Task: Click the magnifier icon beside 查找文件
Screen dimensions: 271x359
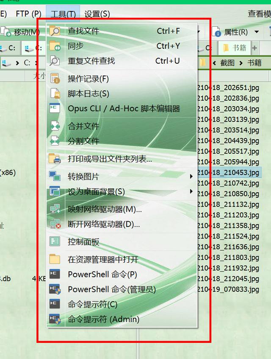Action: point(55,31)
